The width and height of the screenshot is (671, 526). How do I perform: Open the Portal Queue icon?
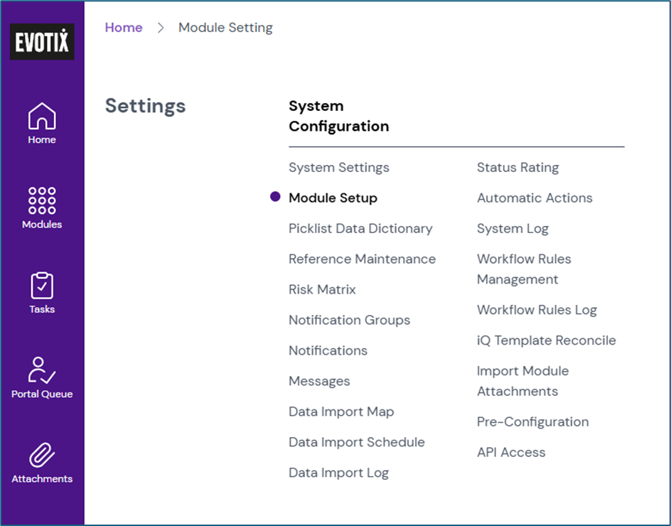(x=42, y=370)
